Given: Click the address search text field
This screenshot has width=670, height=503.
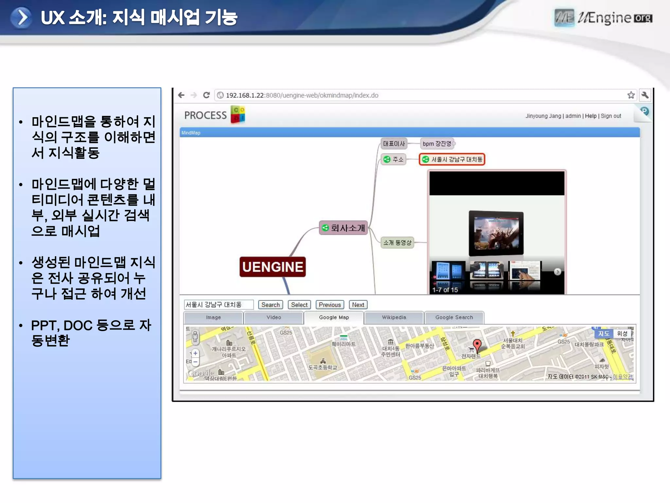Looking at the screenshot, I should (x=218, y=305).
